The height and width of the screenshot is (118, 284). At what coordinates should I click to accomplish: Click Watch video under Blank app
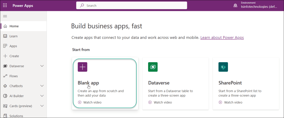[x=92, y=102]
